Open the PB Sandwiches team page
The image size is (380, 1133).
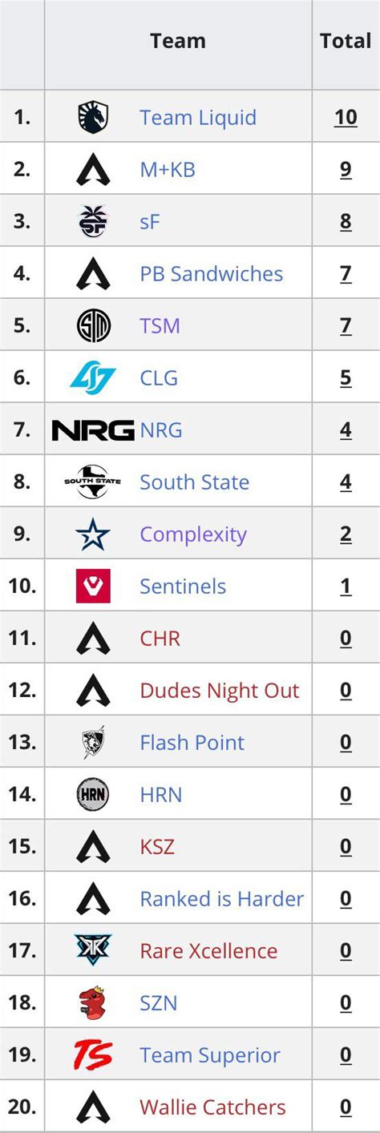click(212, 274)
